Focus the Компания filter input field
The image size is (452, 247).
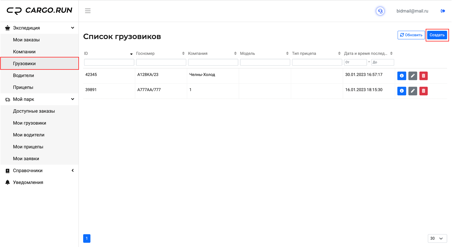213,62
